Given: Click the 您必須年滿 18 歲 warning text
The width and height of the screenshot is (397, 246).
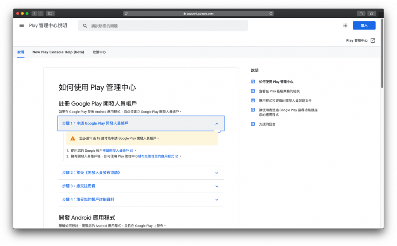Looking at the screenshot, I should [x=119, y=139].
